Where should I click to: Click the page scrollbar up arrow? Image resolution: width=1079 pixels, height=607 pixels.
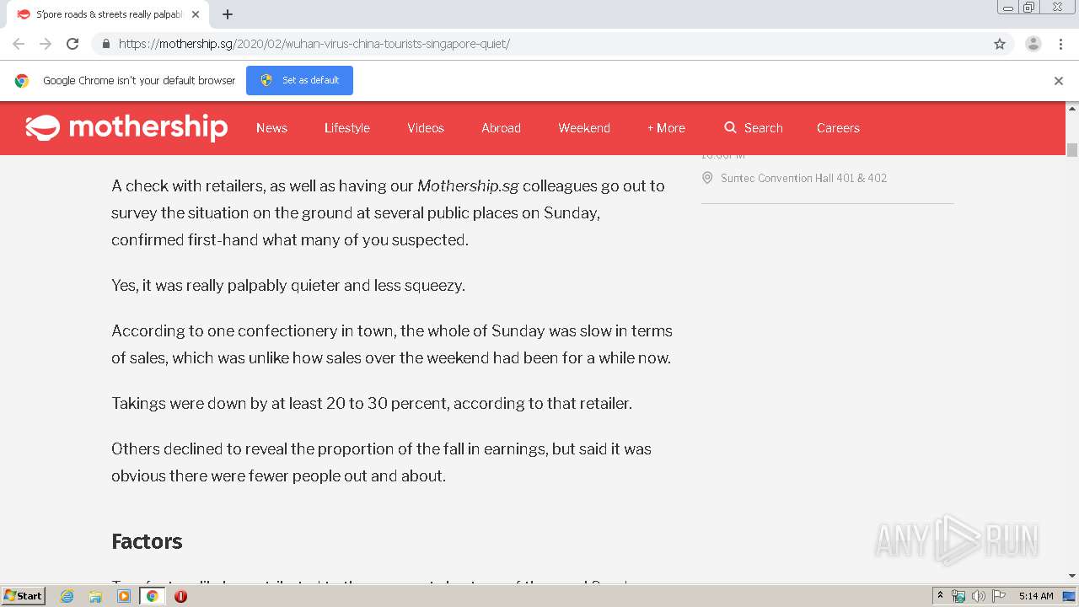coord(1072,109)
